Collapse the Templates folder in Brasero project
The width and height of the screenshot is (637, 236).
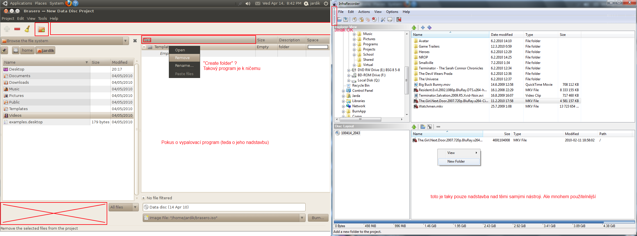pyautogui.click(x=144, y=47)
